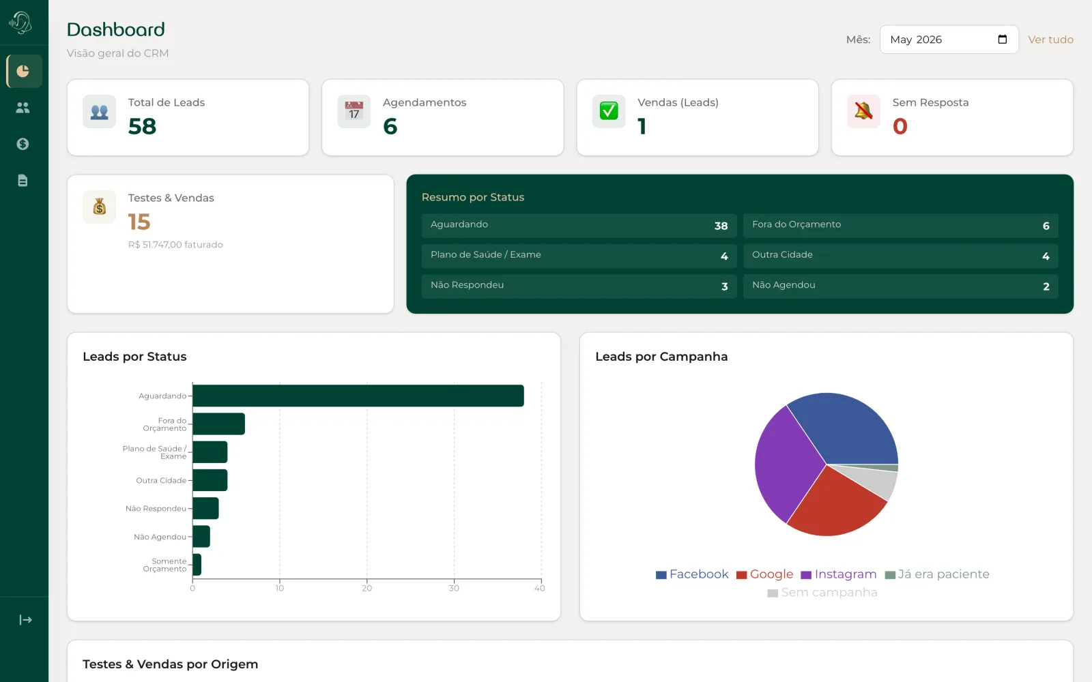Select the Aguardando 38 status row
This screenshot has height=682, width=1092.
tap(579, 226)
